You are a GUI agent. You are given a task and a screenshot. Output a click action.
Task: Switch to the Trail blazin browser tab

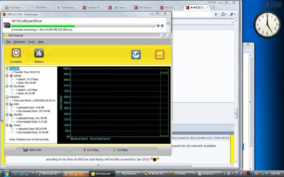pyautogui.click(x=68, y=7)
